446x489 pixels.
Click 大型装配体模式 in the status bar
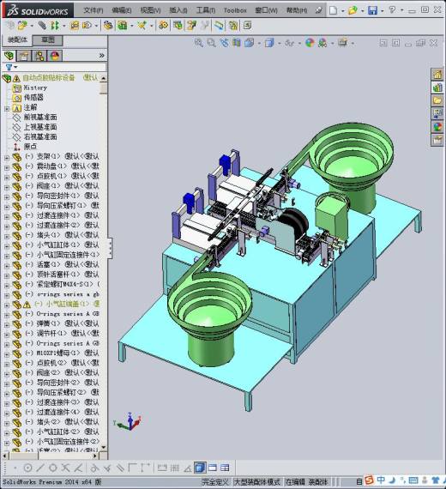click(x=256, y=482)
